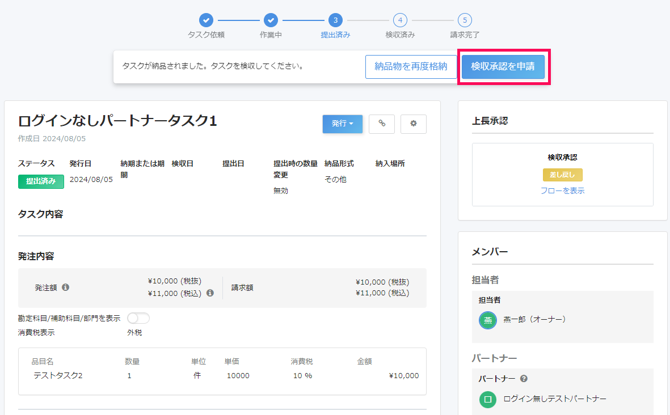Click the 納品物を再度格納 button
This screenshot has height=415, width=670.
click(x=411, y=66)
